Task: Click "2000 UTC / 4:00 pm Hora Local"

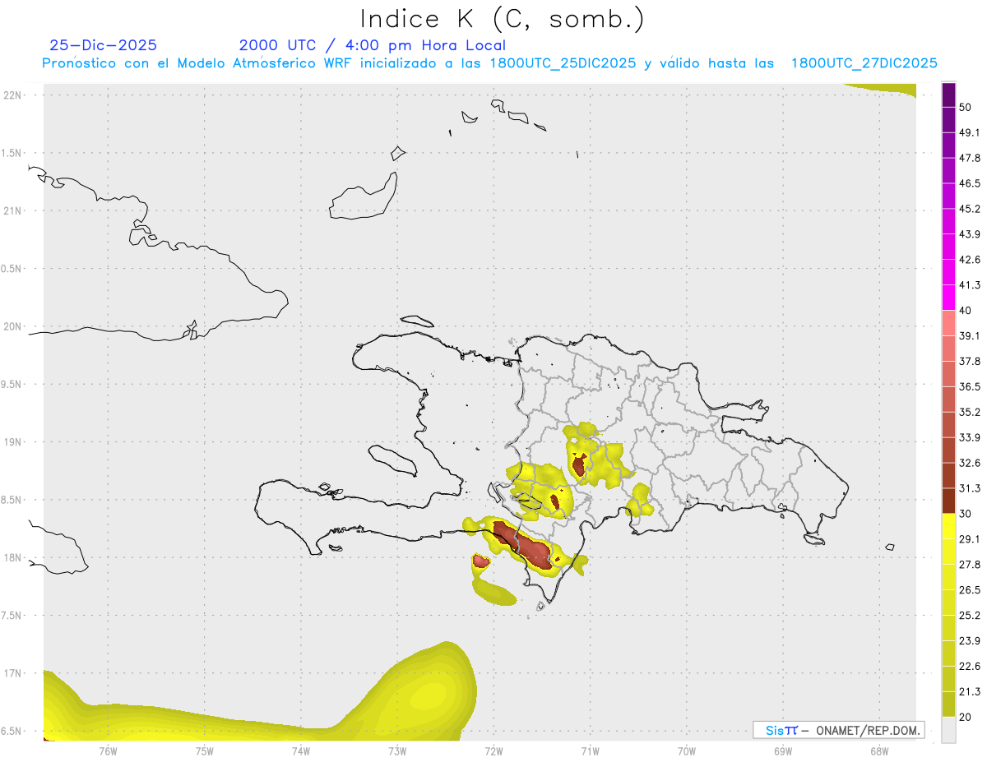Action: pyautogui.click(x=373, y=45)
